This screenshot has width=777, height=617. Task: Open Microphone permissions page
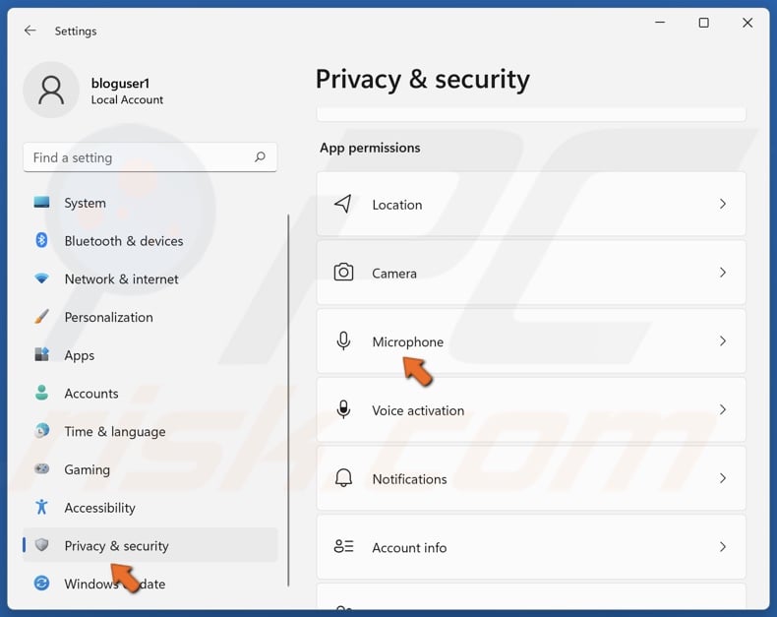coord(531,341)
